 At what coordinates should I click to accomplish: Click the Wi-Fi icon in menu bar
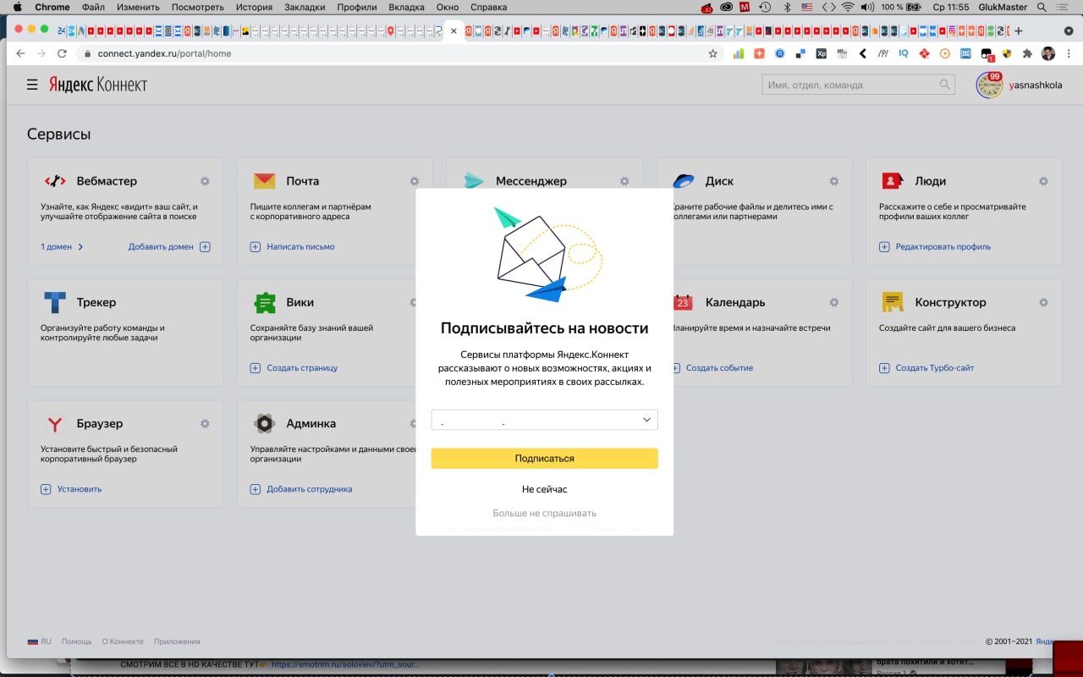[x=848, y=7]
